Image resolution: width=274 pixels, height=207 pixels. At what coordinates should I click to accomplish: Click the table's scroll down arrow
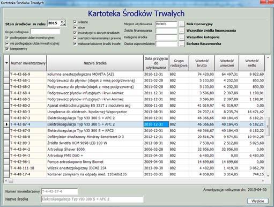[x=268, y=176]
